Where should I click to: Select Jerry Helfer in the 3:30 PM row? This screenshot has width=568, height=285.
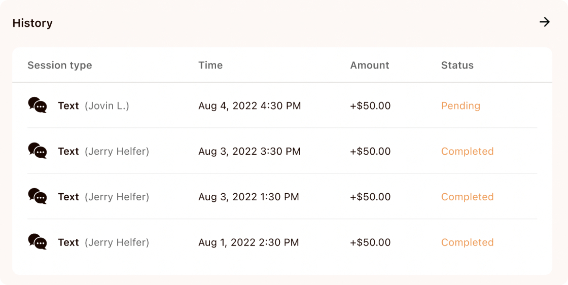(x=117, y=152)
